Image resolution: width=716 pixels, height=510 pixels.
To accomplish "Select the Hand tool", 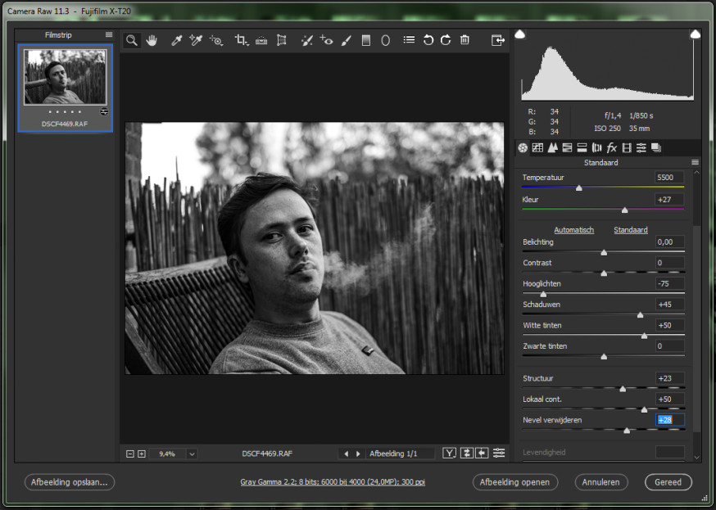I will (x=152, y=41).
